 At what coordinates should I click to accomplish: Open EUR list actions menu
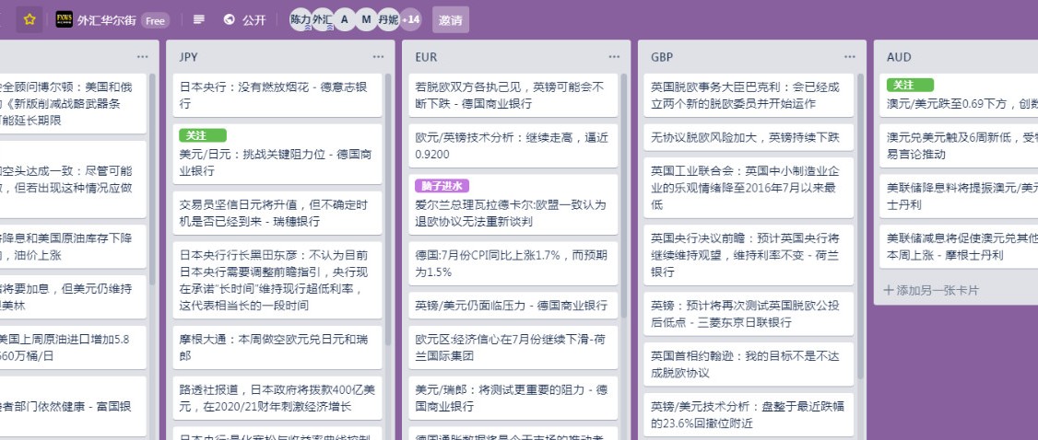(x=614, y=57)
